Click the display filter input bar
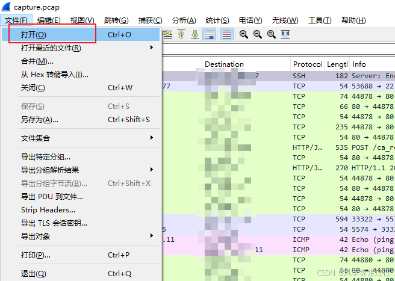The image size is (395, 281). tap(278, 51)
